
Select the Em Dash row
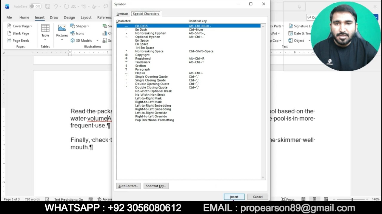(189, 26)
